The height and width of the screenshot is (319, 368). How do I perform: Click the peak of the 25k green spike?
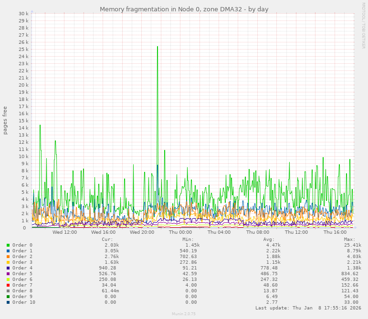point(158,47)
